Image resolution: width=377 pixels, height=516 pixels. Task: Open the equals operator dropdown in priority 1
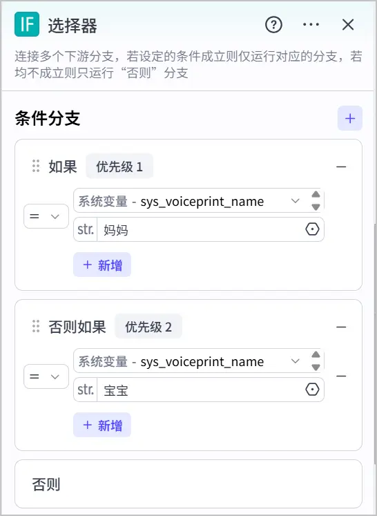point(46,216)
